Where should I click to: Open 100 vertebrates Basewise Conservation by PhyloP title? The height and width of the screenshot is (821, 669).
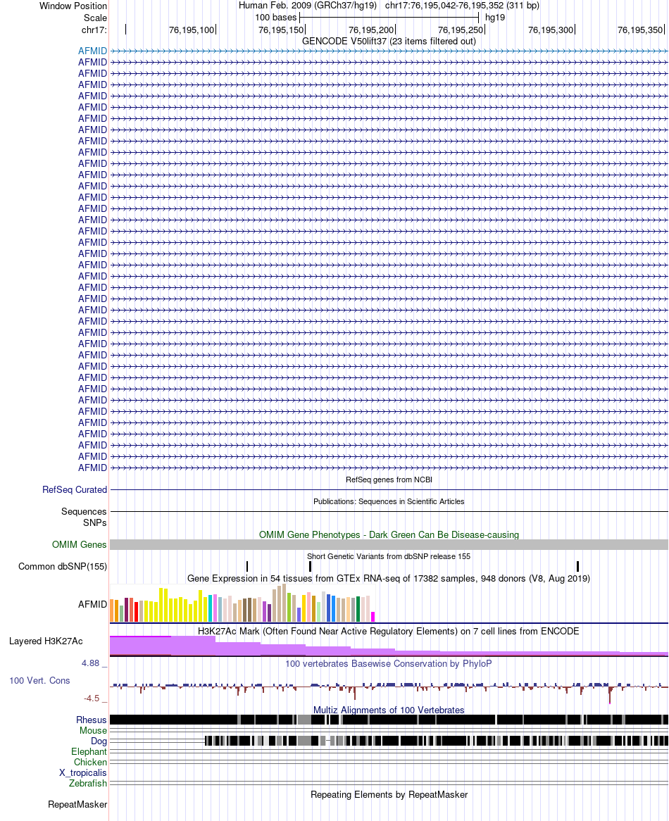pyautogui.click(x=389, y=663)
